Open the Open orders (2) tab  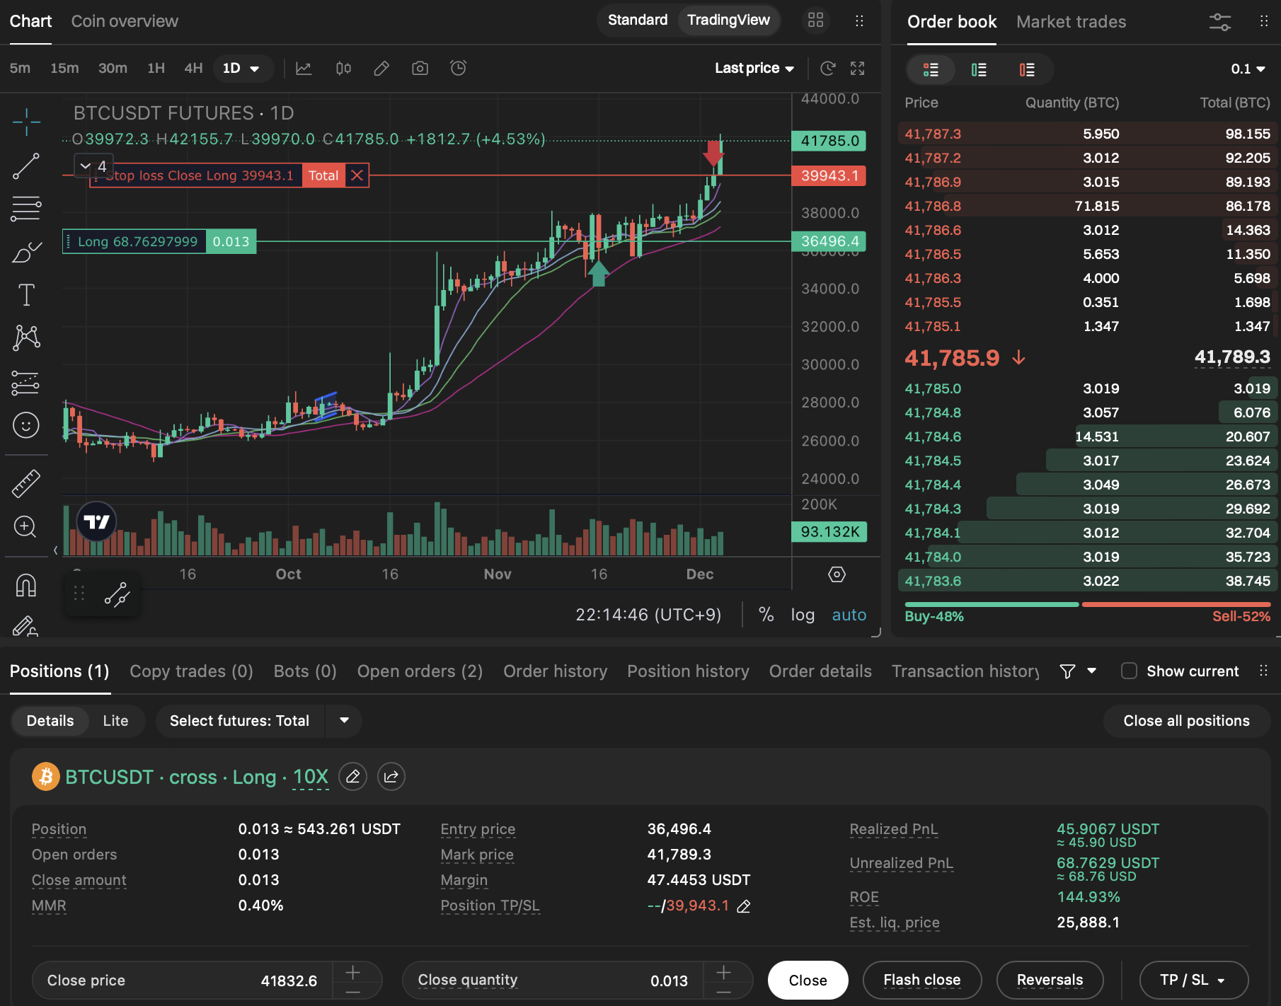click(x=420, y=671)
